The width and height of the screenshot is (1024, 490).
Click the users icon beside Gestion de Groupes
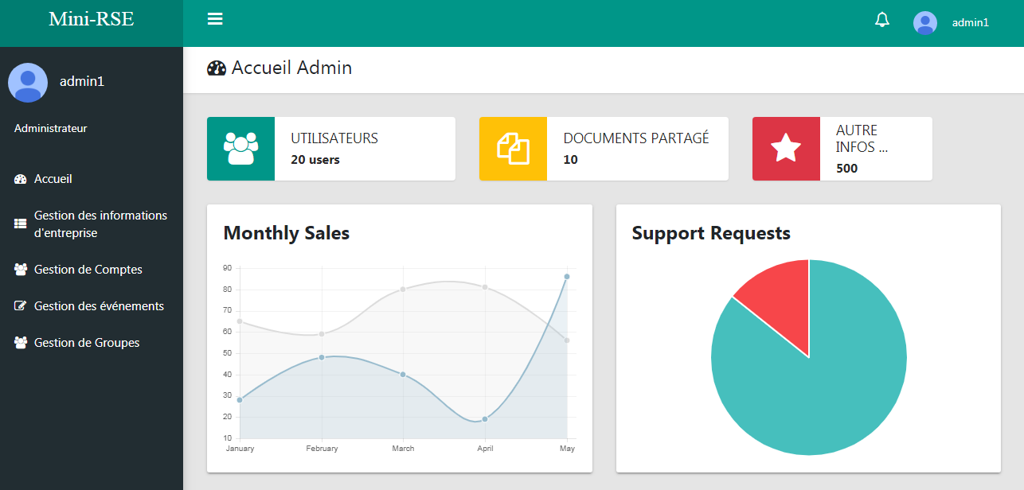pyautogui.click(x=21, y=343)
